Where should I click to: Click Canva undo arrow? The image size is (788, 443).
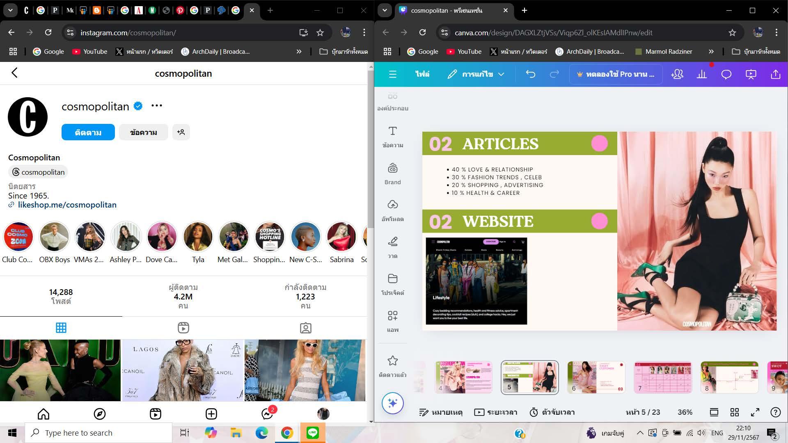coord(530,74)
